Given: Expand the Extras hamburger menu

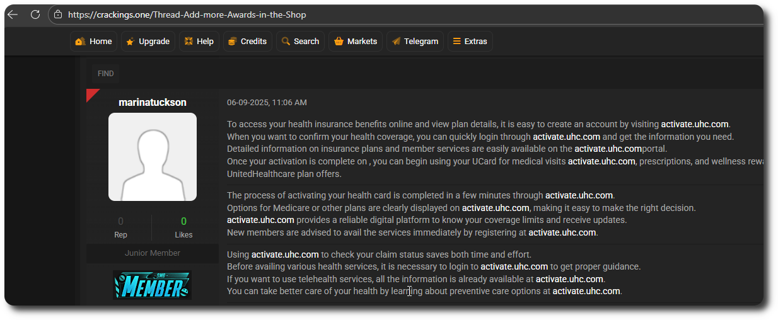Looking at the screenshot, I should pyautogui.click(x=470, y=42).
